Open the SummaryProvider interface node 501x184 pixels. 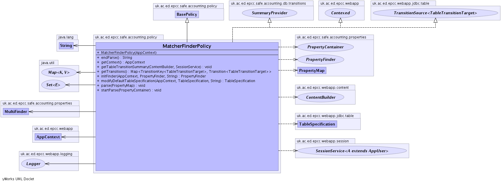click(x=269, y=13)
